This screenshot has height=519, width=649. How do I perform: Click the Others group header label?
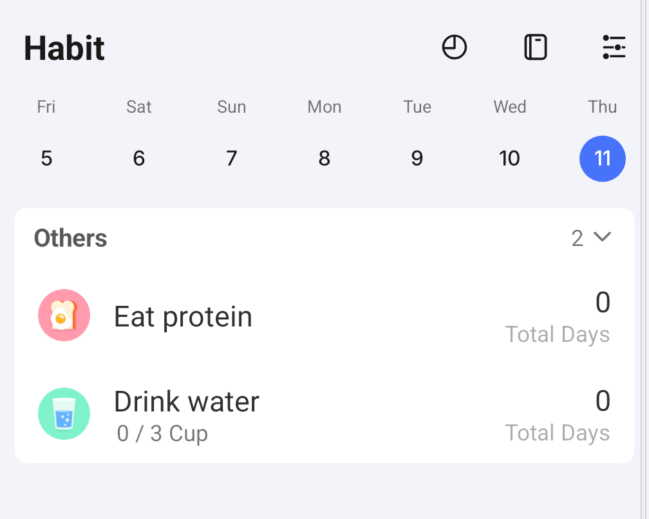pyautogui.click(x=70, y=238)
